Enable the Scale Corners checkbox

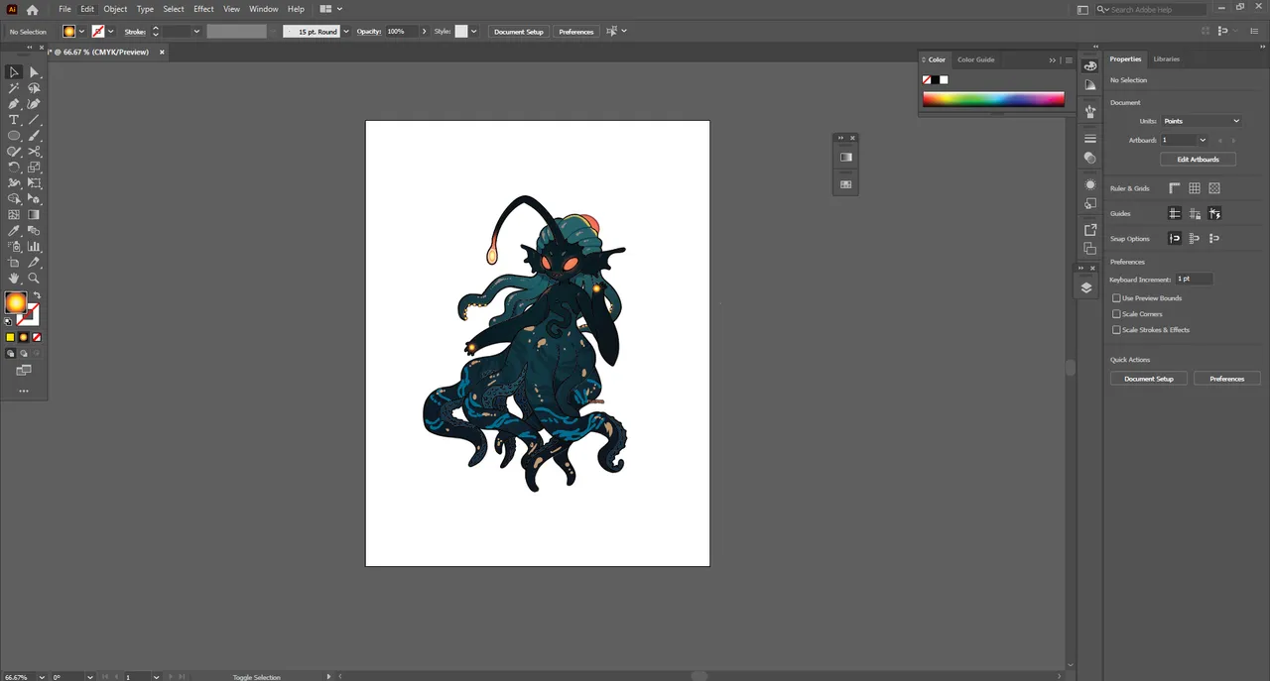pos(1116,314)
